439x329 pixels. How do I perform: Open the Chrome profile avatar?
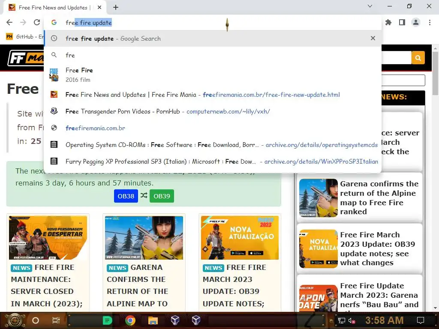[x=416, y=22]
